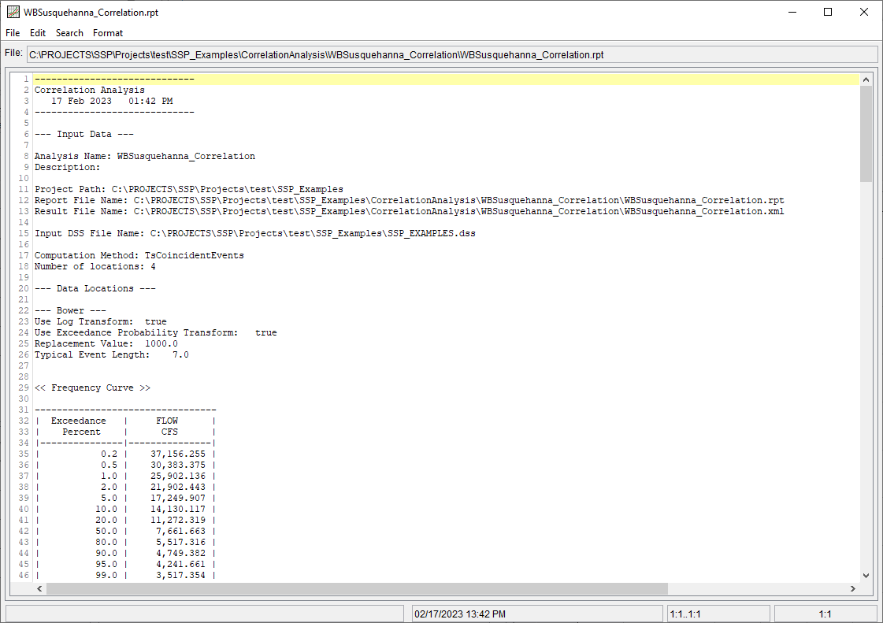Minimize the report window
This screenshot has height=623, width=883.
[792, 12]
